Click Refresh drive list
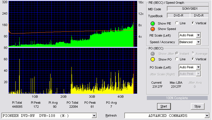 click(111, 115)
